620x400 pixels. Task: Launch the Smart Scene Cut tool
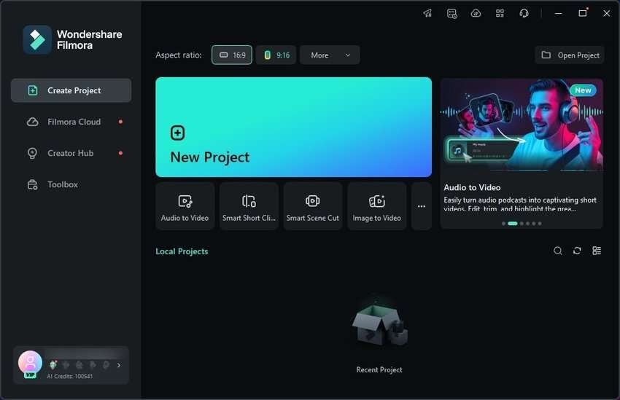point(313,206)
